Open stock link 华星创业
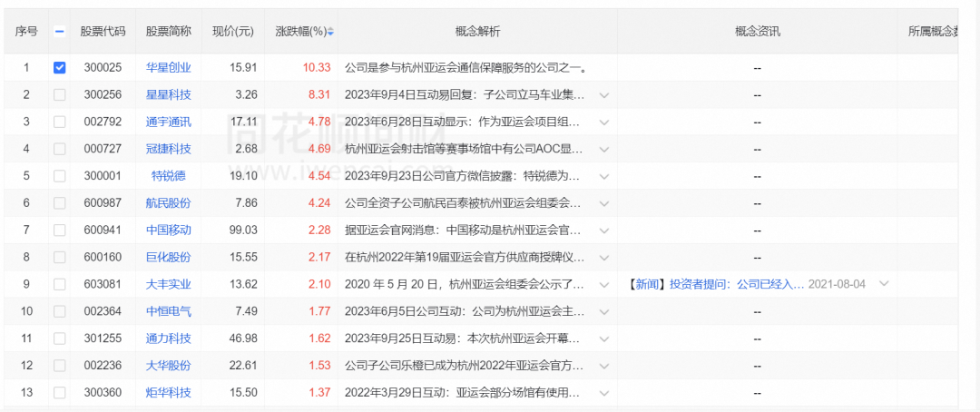Image resolution: width=980 pixels, height=412 pixels. pyautogui.click(x=169, y=67)
